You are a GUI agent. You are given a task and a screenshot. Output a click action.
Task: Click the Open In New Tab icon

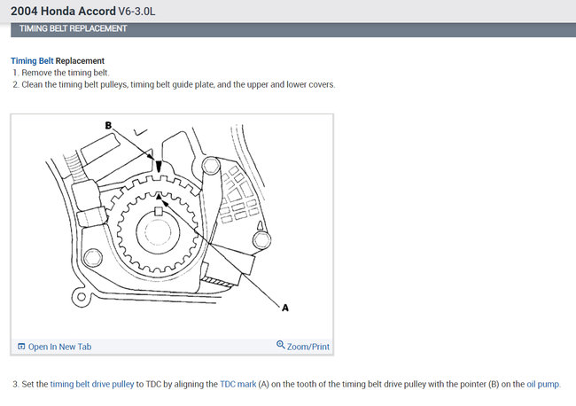tap(21, 346)
